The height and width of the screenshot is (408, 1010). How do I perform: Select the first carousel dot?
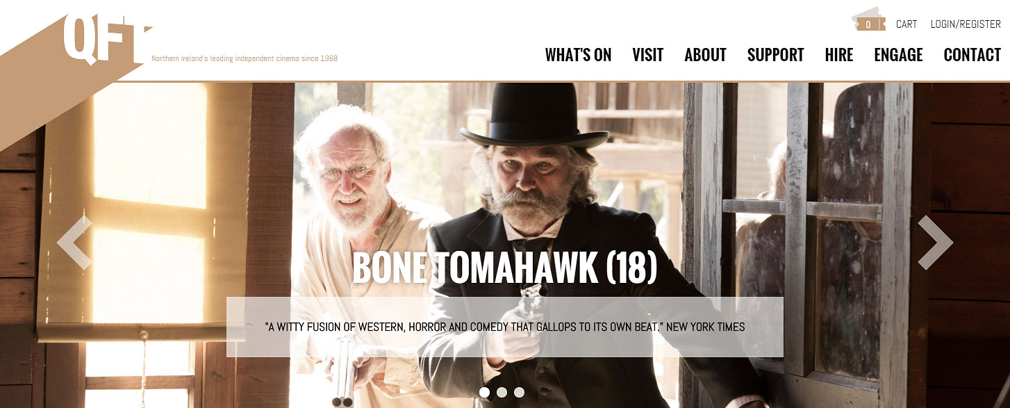[484, 393]
